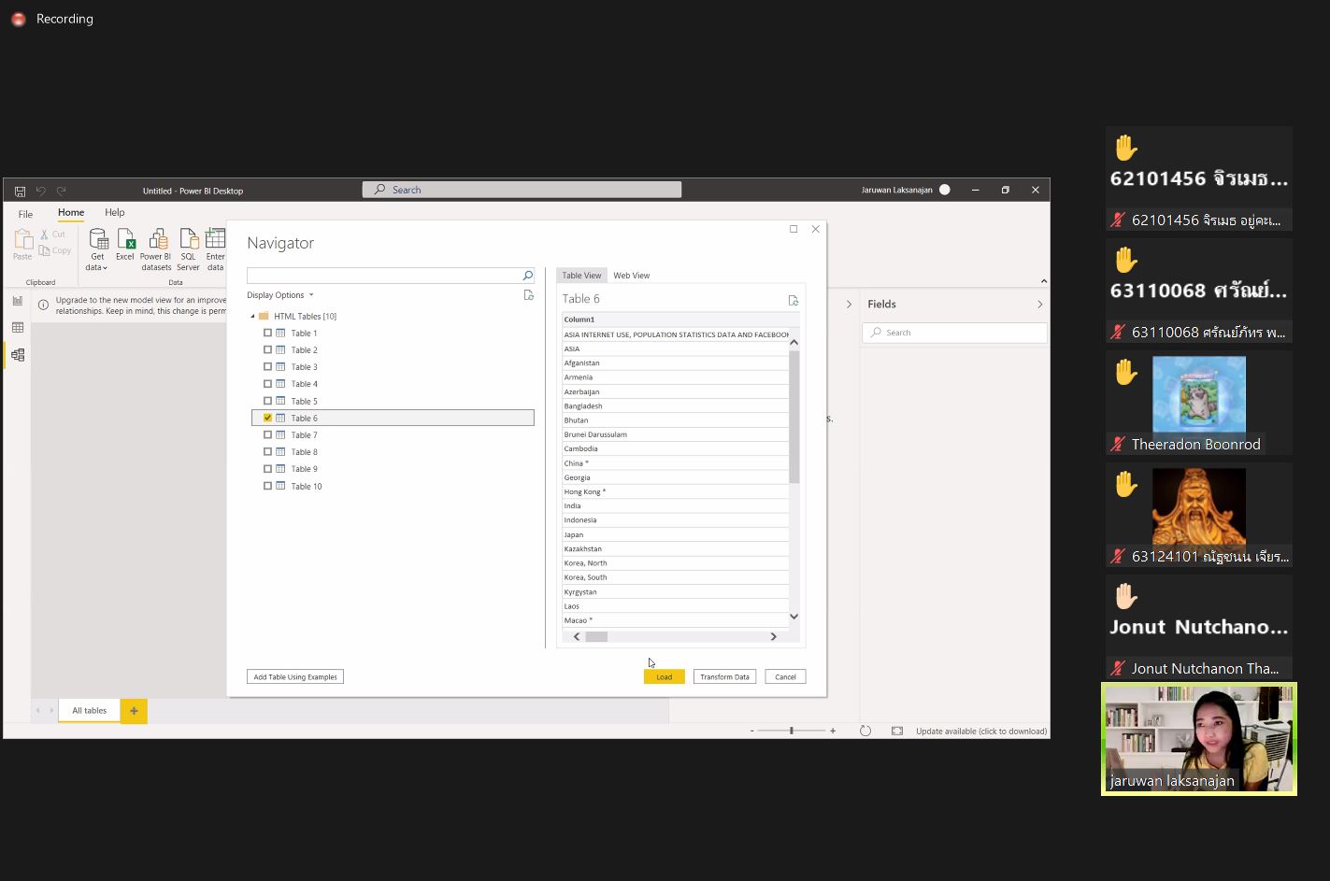The image size is (1330, 881).
Task: Click the user account avatar circle
Action: pyautogui.click(x=945, y=190)
